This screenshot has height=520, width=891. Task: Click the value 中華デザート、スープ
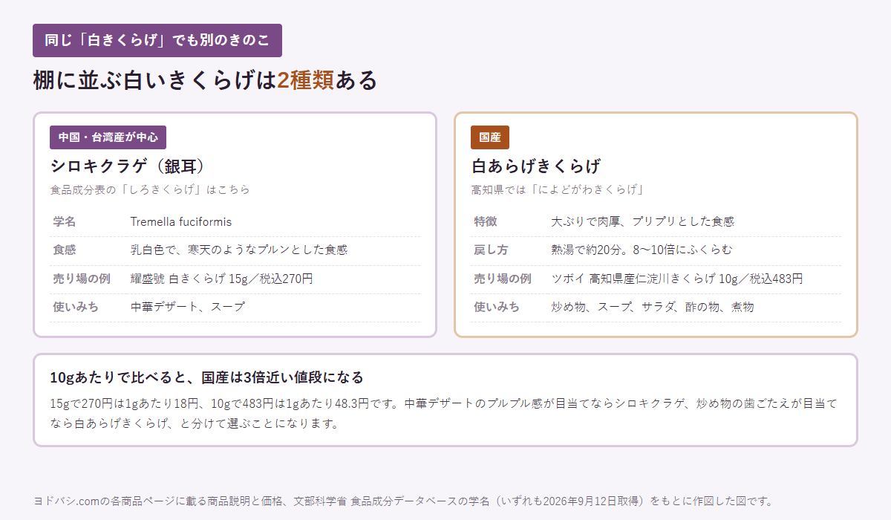click(188, 307)
